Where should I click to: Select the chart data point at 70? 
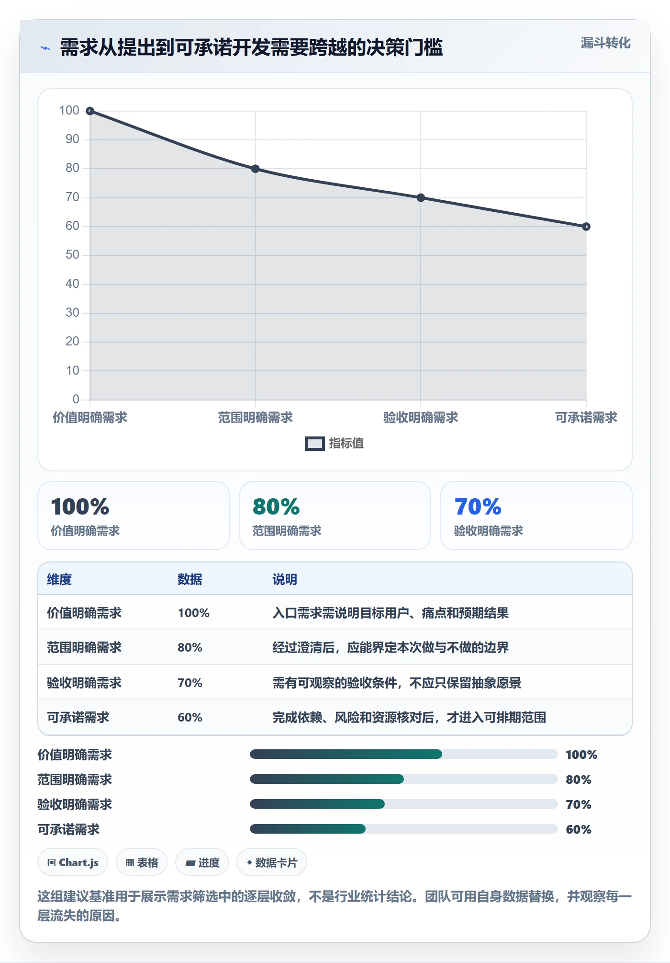pos(421,197)
